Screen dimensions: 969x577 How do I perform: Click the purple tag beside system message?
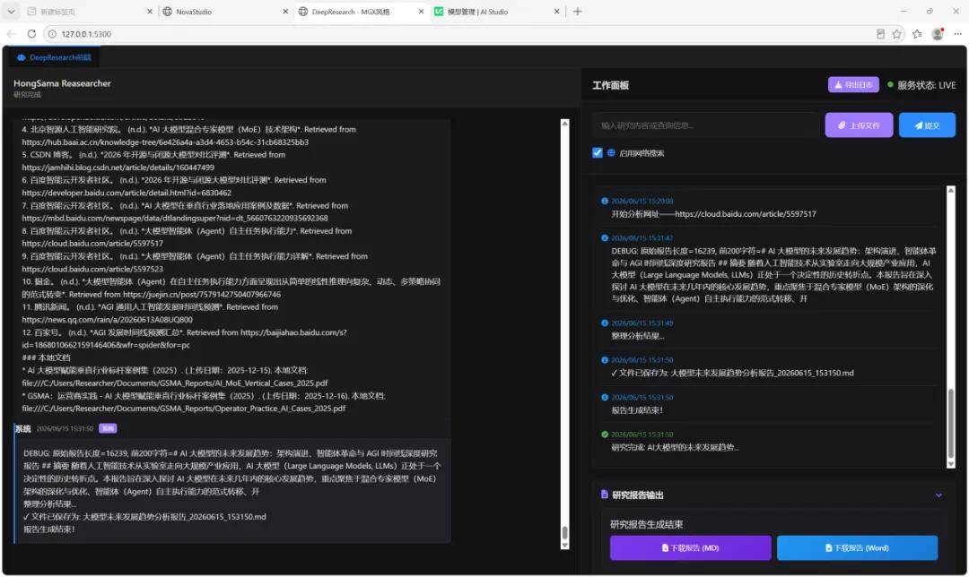(108, 428)
